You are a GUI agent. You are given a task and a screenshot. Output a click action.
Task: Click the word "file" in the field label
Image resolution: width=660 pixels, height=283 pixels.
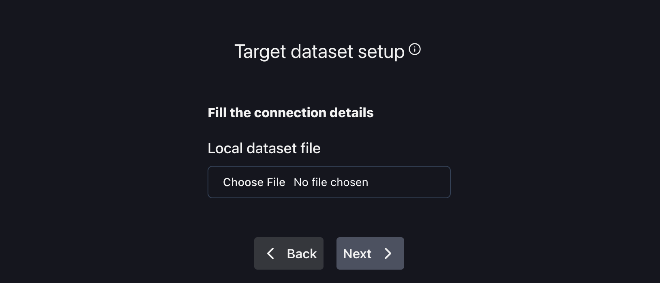(311, 148)
